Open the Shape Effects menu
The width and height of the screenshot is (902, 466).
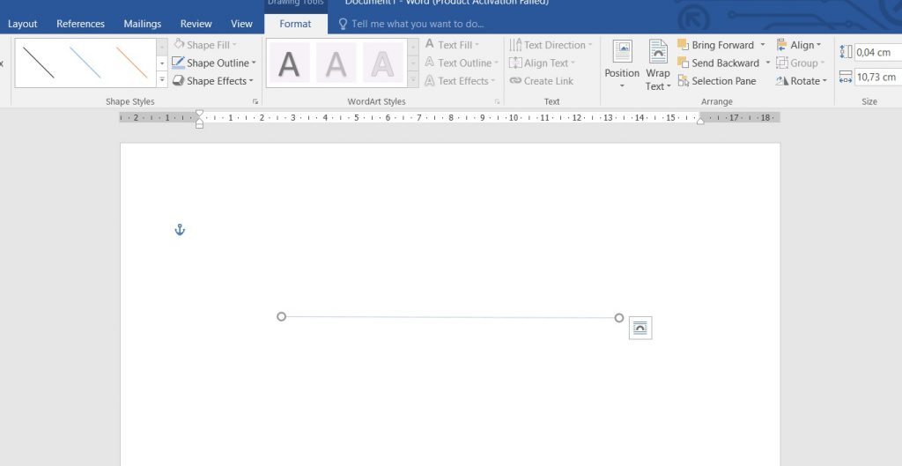[x=213, y=80]
